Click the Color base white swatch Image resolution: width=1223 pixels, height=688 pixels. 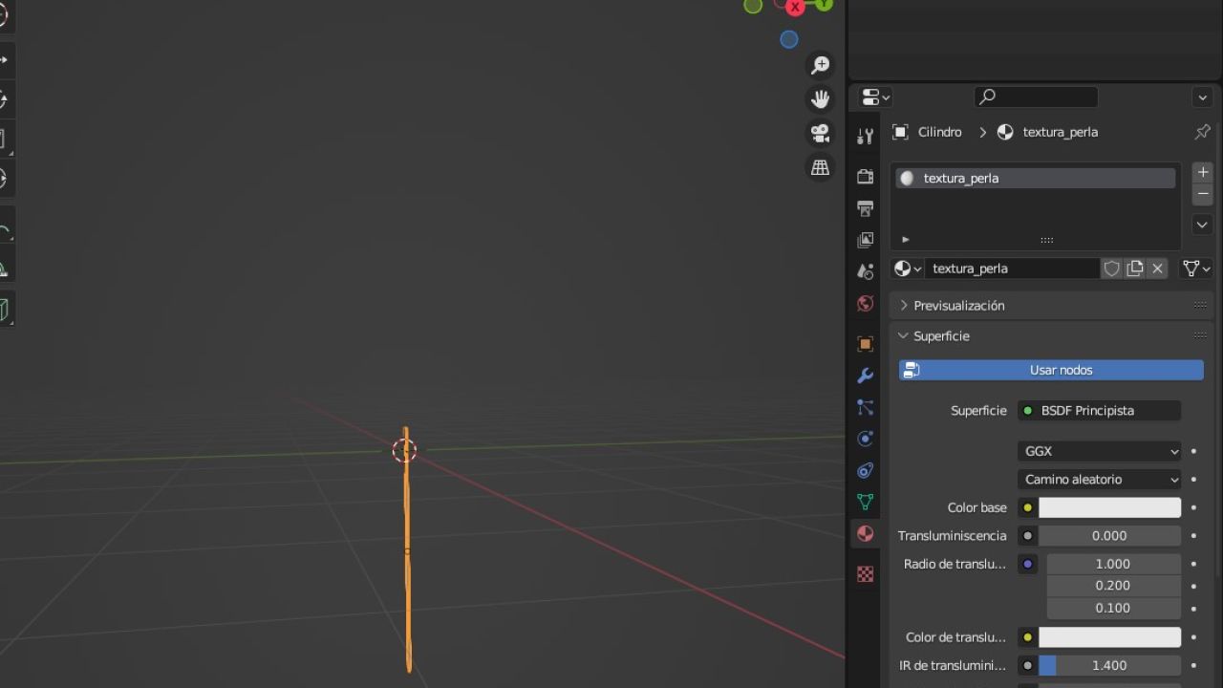1109,507
